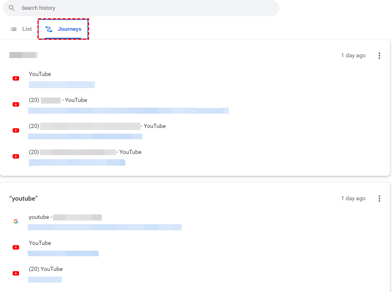Viewport: 392px width, 292px height.
Task: Click the first YouTube favicon in top journey
Action: (x=16, y=78)
